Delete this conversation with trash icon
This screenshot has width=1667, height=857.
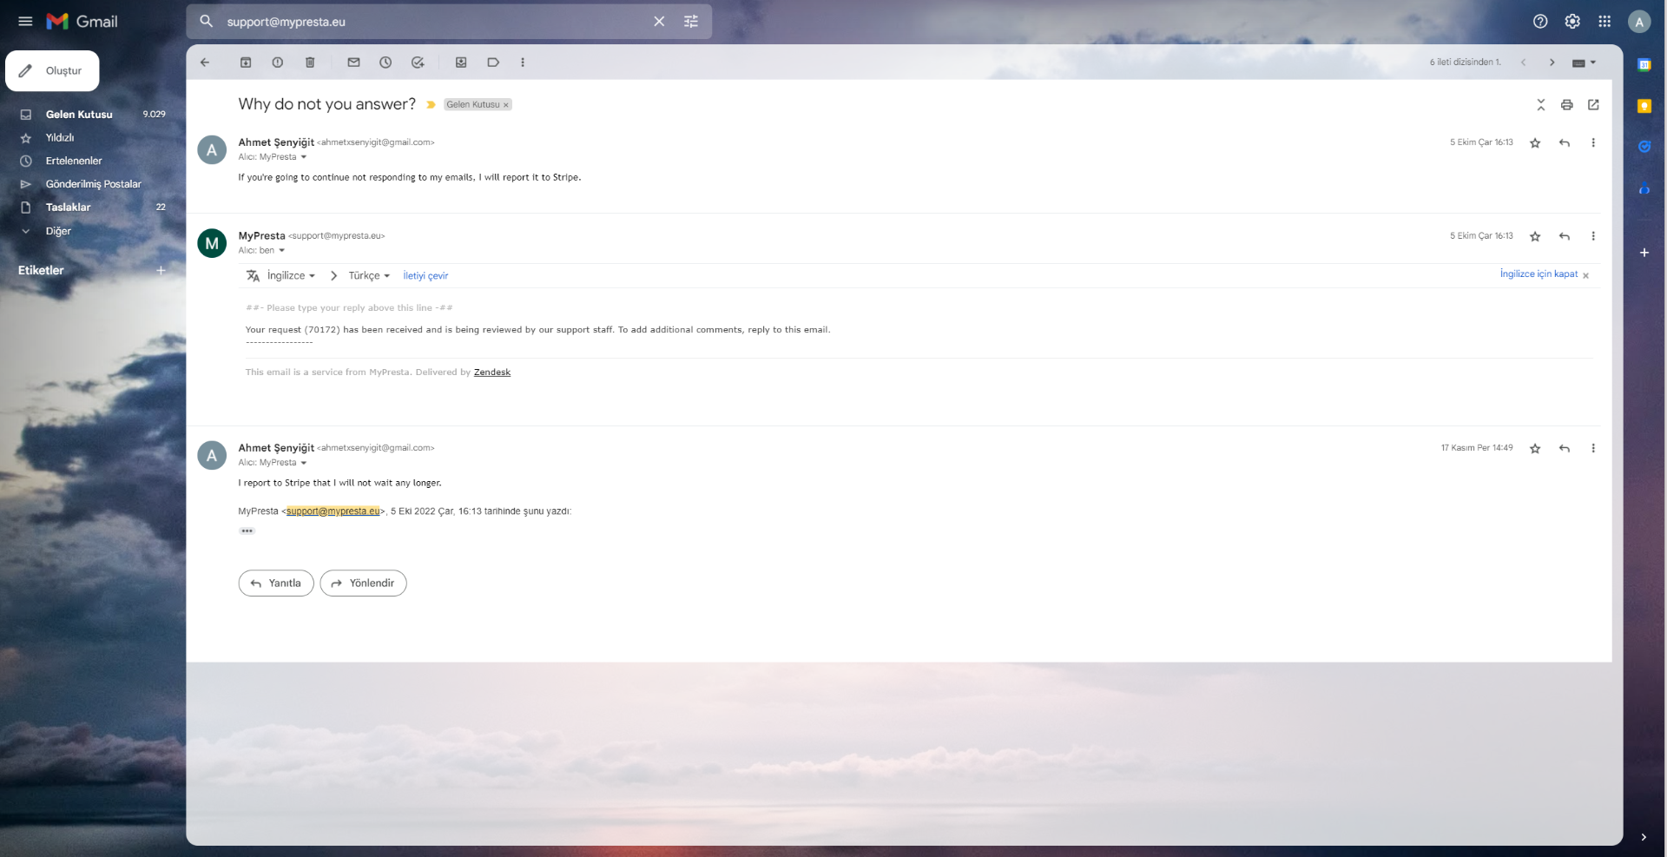pyautogui.click(x=310, y=63)
